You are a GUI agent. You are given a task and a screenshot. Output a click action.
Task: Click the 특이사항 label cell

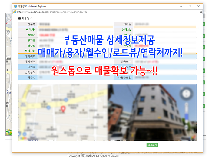coord(28,51)
